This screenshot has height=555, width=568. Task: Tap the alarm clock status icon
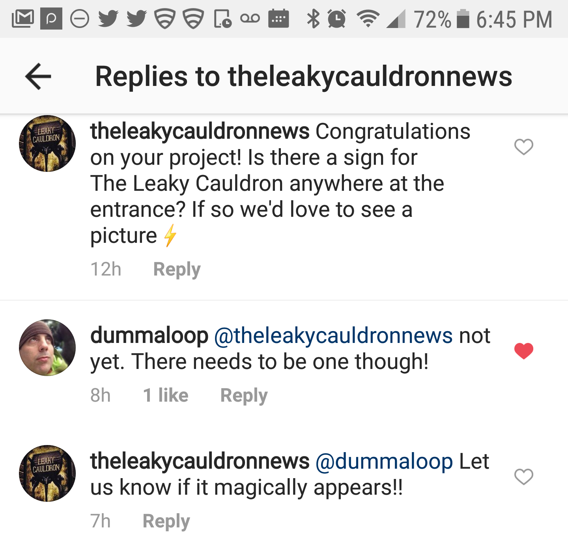point(337,19)
